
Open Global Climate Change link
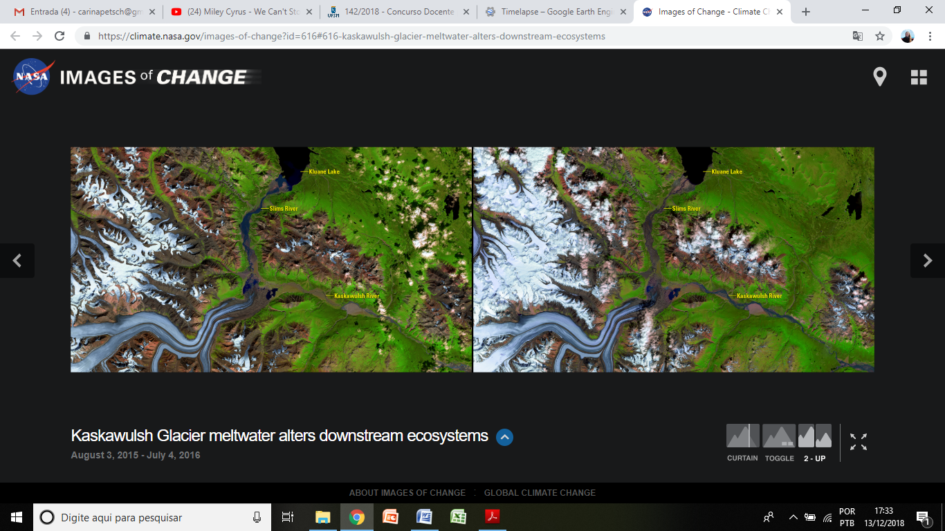click(x=540, y=493)
